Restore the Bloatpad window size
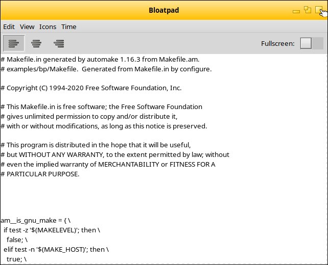 pyautogui.click(x=308, y=10)
